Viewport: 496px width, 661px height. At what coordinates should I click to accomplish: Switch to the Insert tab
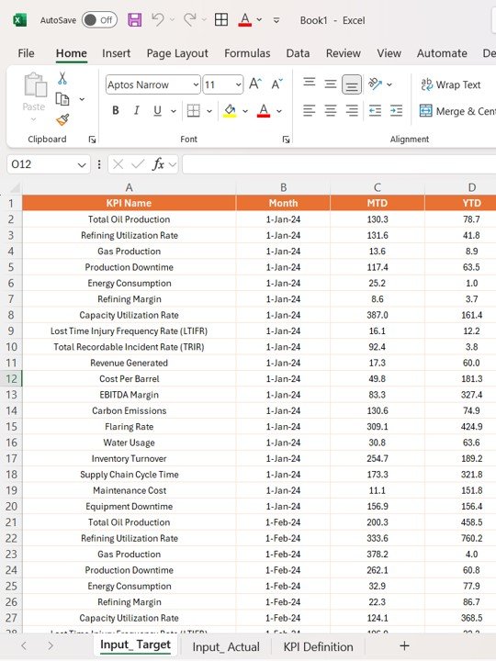pyautogui.click(x=116, y=53)
